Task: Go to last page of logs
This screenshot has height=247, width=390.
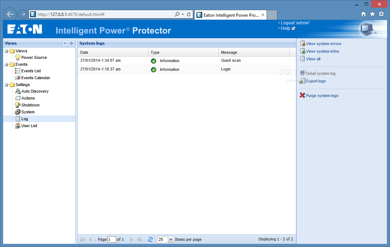Action: click(x=139, y=239)
